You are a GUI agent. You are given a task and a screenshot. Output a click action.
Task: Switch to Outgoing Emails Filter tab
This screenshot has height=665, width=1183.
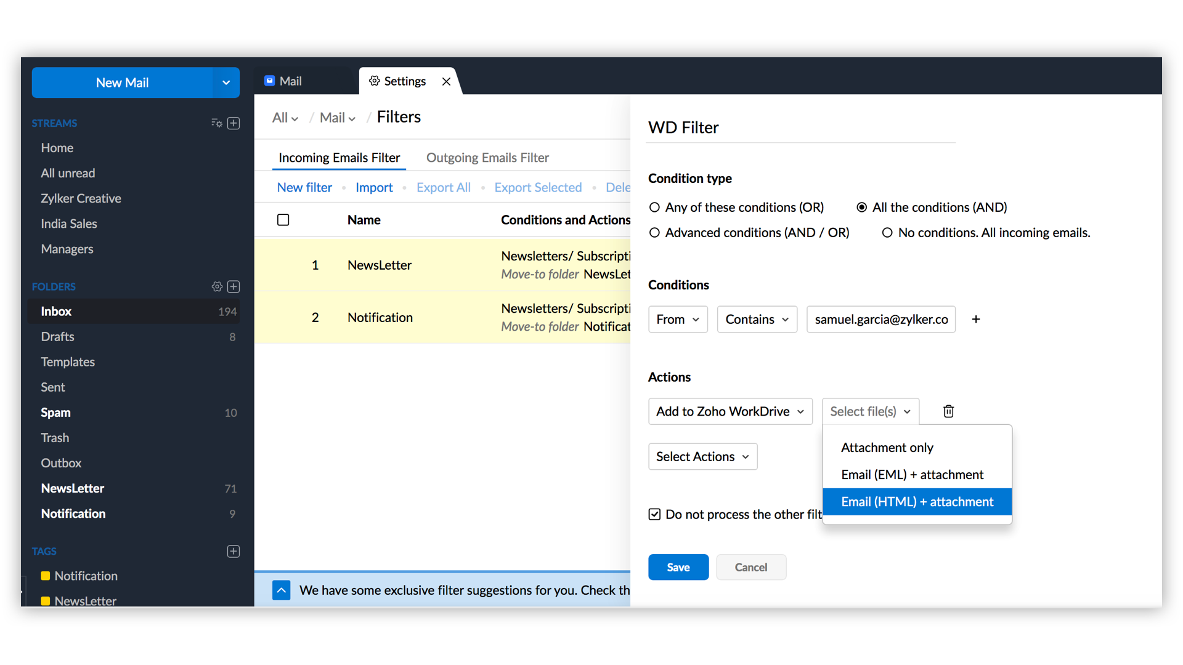tap(487, 158)
